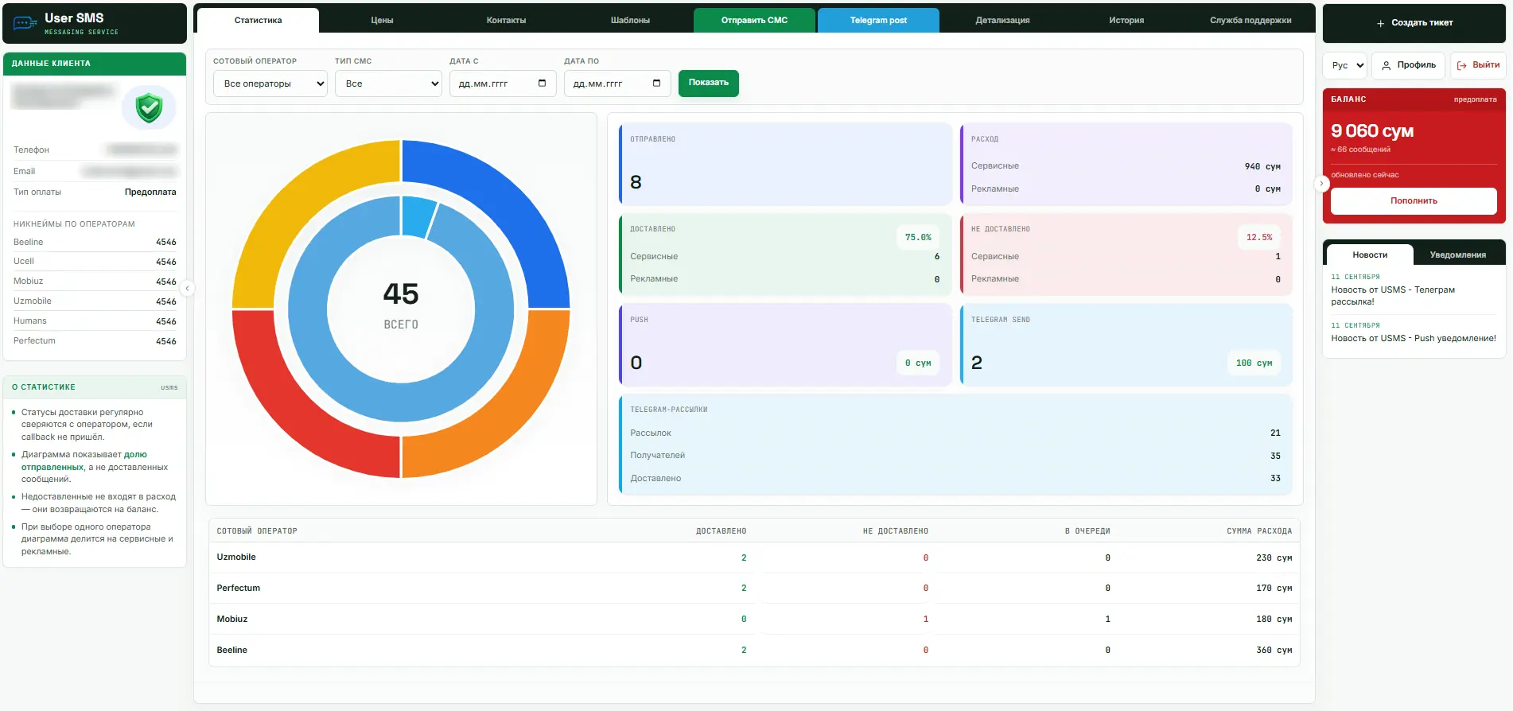The height and width of the screenshot is (711, 1513).
Task: Select the Telegram post tab
Action: [x=878, y=21]
